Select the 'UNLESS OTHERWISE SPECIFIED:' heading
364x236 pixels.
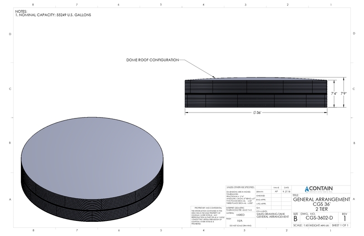(x=240, y=187)
